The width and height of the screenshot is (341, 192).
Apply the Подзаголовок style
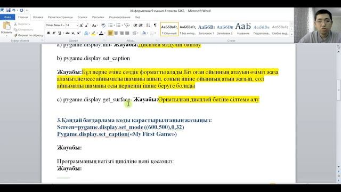click(262, 29)
